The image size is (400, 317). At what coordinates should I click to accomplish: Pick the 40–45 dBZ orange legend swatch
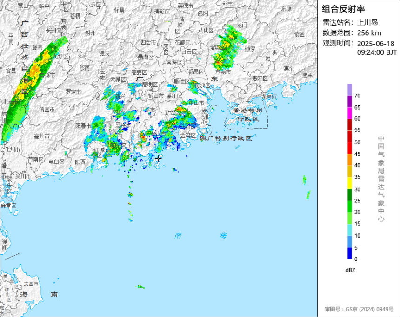tap(349, 160)
